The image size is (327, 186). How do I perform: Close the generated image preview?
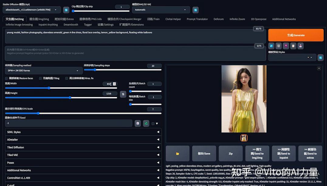click(x=319, y=68)
